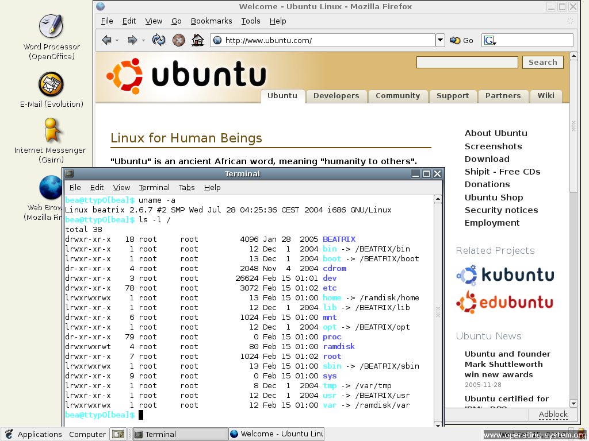Click the site icon in the URL bar
Image resolution: width=589 pixels, height=441 pixels.
pos(217,40)
